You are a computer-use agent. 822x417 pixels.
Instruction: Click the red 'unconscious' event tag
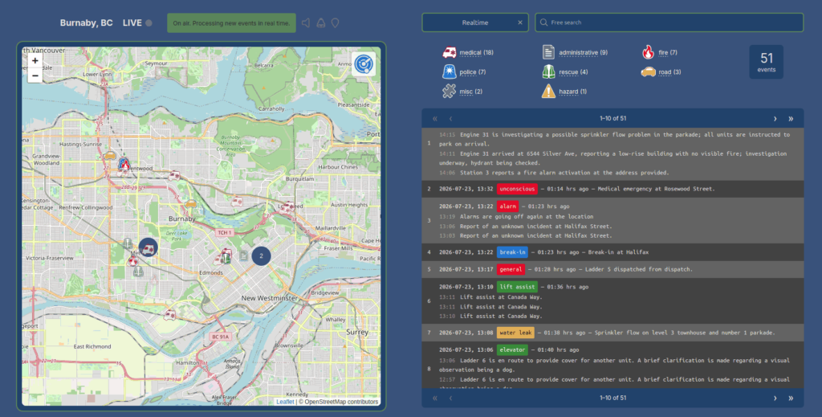pos(518,189)
